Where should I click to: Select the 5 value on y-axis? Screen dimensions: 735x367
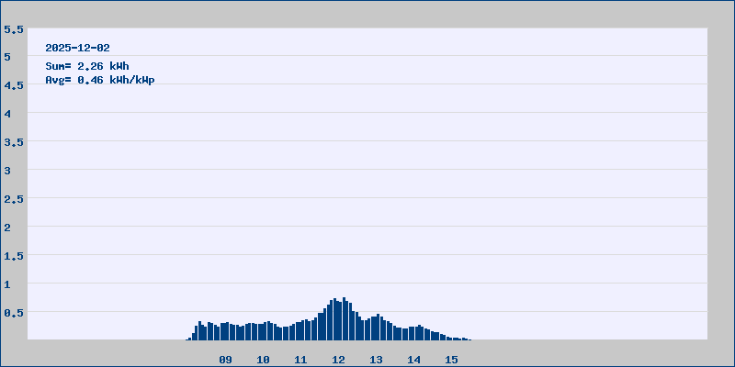(7, 57)
